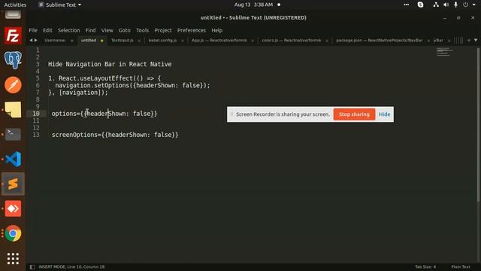The height and width of the screenshot is (271, 481).
Task: Click the editor minimap
Action: (444, 52)
